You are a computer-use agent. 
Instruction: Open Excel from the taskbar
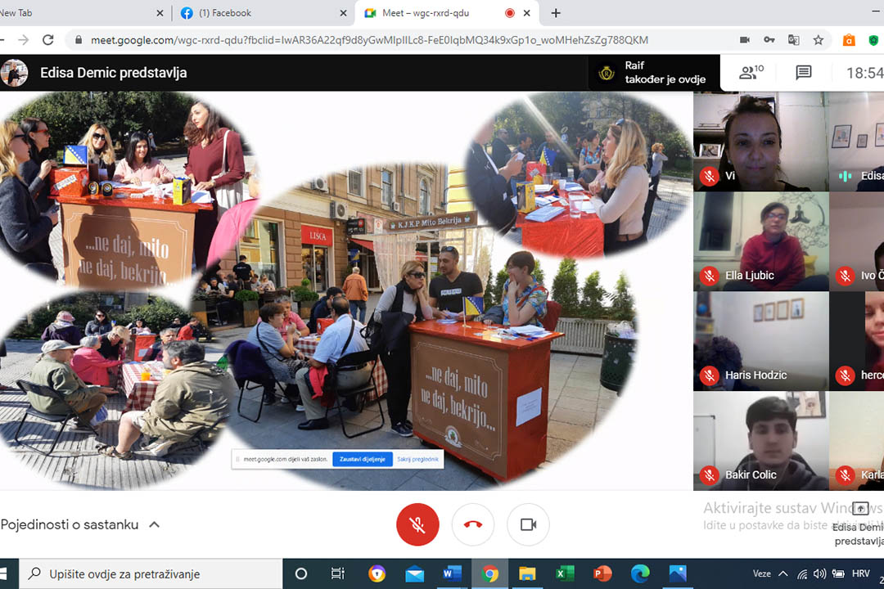pos(565,573)
